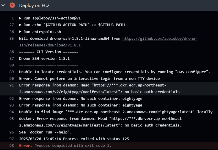Select log line number 36

pos(12,32)
